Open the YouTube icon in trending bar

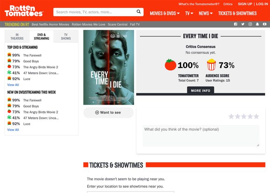[x=265, y=24]
